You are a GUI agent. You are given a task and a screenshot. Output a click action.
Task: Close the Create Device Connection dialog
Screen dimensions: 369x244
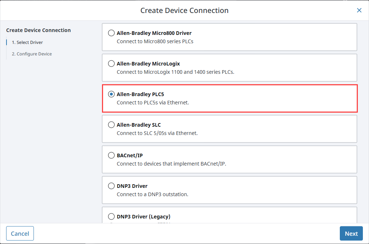coord(359,10)
